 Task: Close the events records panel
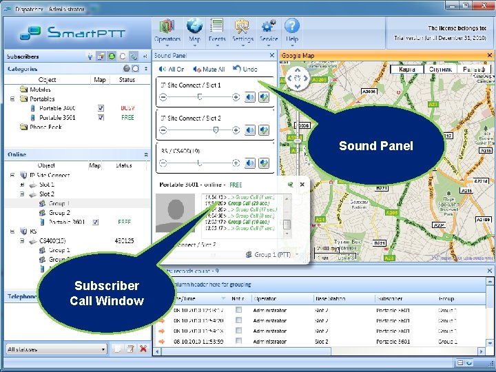[x=490, y=271]
